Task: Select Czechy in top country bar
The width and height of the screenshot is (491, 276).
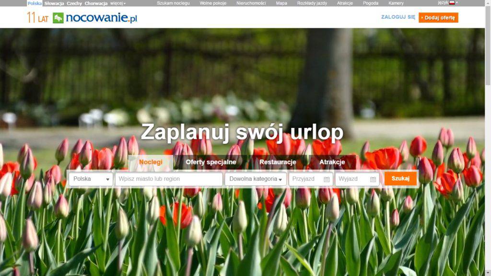Action: click(x=74, y=3)
